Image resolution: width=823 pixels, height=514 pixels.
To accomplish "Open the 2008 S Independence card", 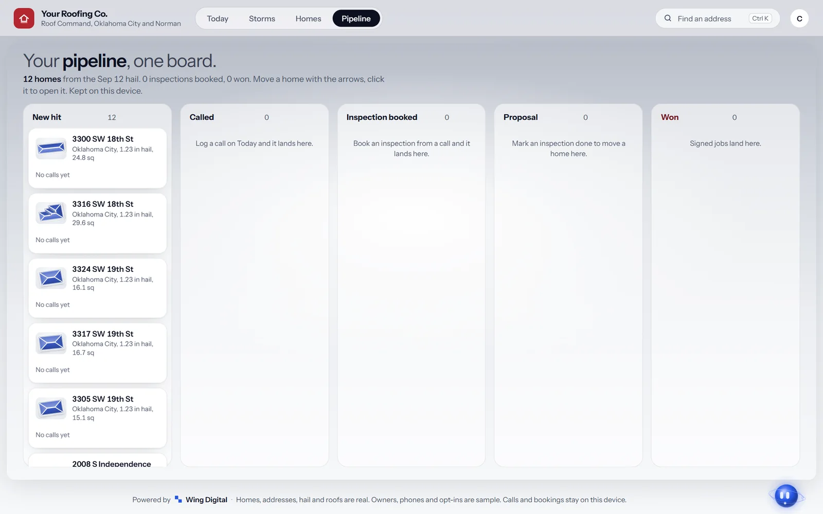I will 97,461.
